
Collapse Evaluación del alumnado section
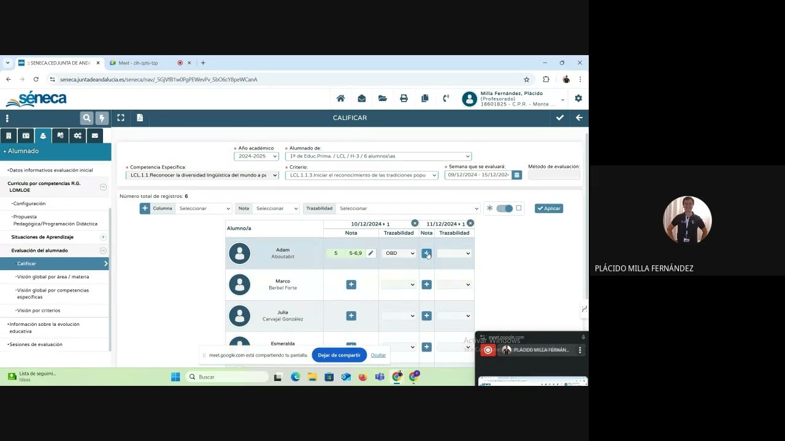(x=103, y=251)
